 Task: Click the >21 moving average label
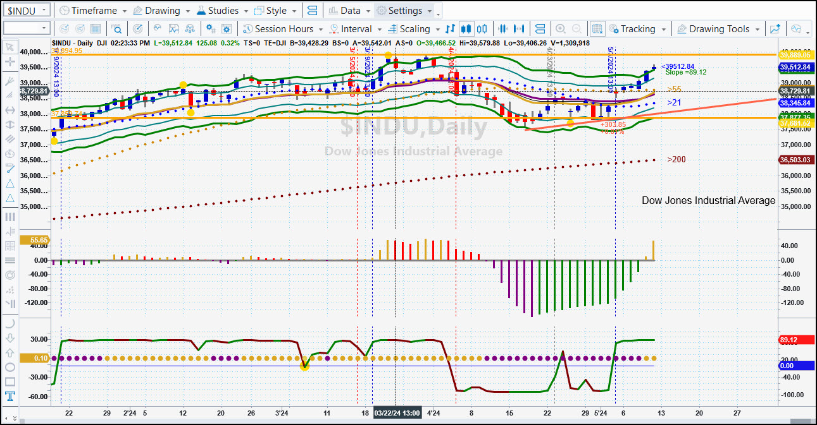(674, 102)
